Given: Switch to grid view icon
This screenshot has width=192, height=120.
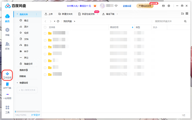Looking at the screenshot, I should coord(187,13).
